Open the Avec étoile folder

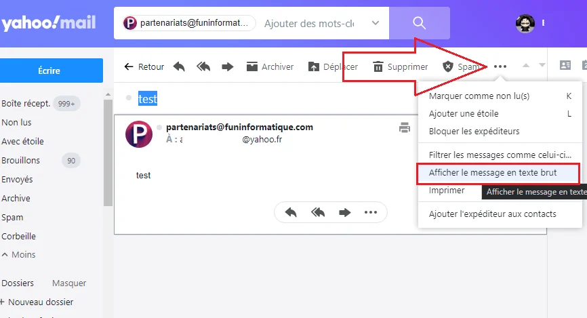(22, 141)
